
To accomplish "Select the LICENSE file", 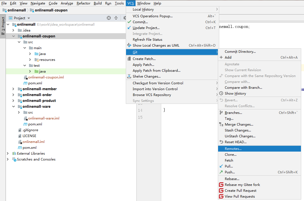I will point(29,136).
